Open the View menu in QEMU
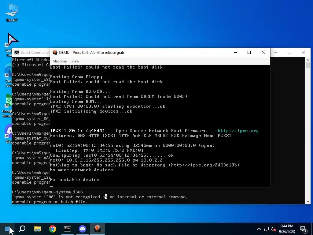Image resolution: width=313 pixels, height=235 pixels. click(x=75, y=61)
